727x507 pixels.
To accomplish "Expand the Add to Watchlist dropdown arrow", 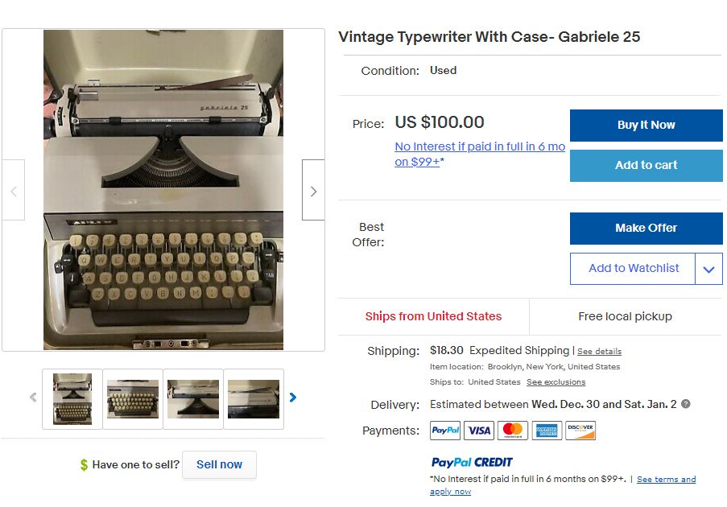I will click(708, 269).
